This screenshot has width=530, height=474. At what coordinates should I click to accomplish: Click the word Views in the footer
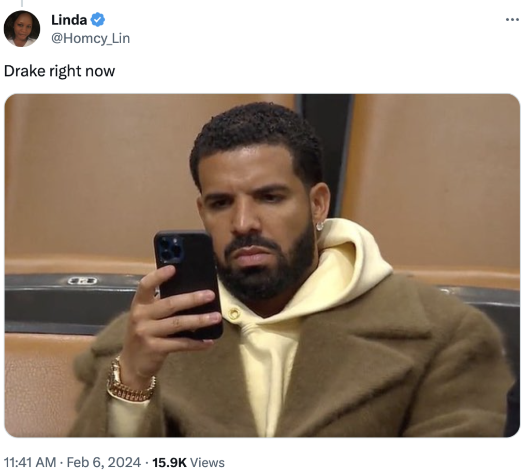(x=207, y=463)
